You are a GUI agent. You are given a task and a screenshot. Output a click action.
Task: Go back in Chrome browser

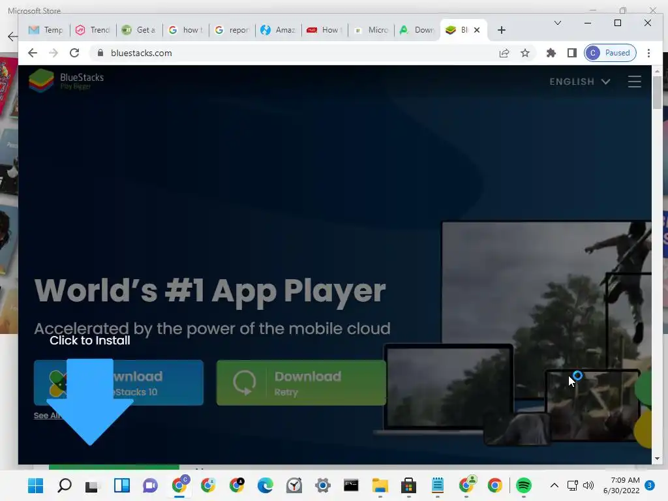(33, 53)
